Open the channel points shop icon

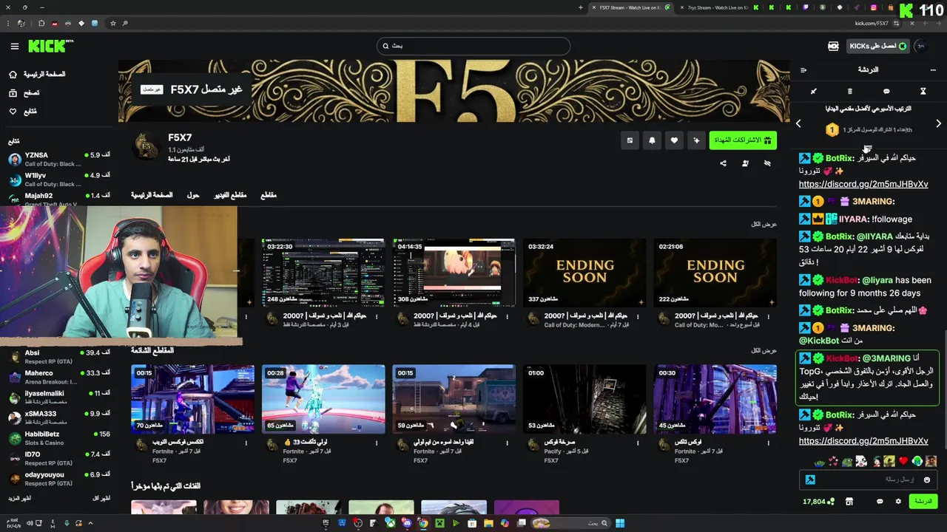pyautogui.click(x=849, y=501)
